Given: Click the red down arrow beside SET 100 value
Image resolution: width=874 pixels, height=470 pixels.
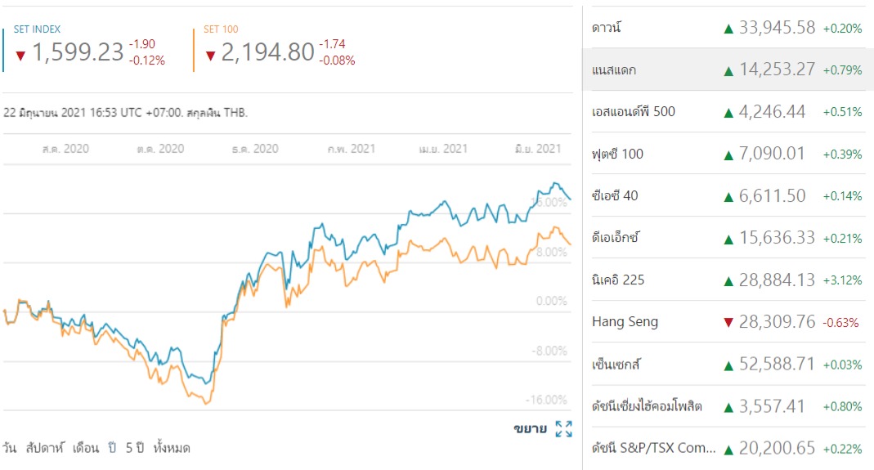Looking at the screenshot, I should click(210, 56).
